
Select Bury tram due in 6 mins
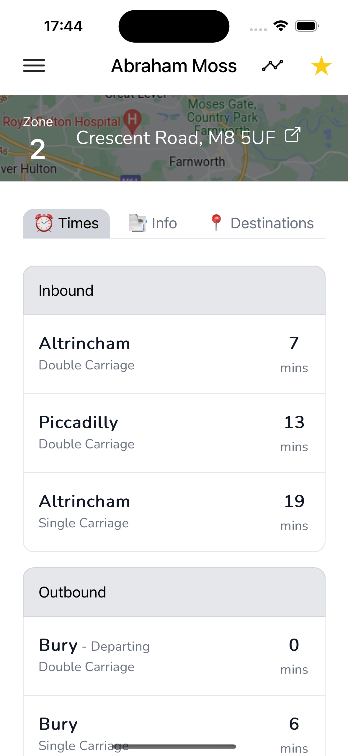[174, 731]
